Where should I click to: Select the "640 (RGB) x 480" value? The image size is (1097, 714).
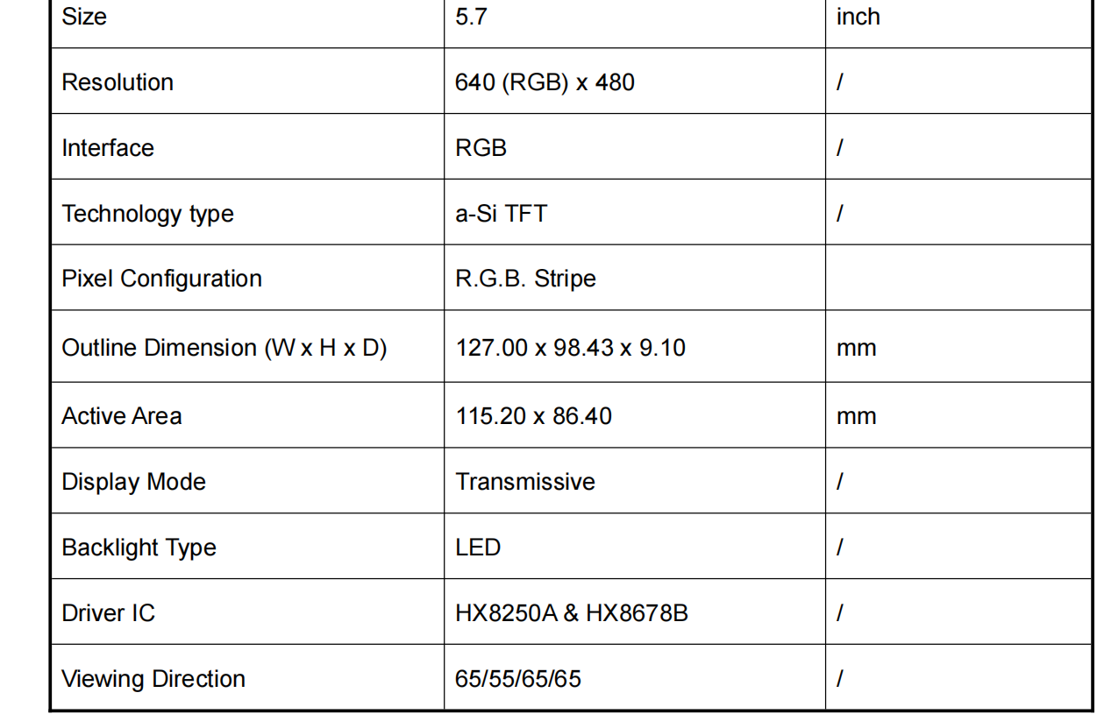point(545,82)
